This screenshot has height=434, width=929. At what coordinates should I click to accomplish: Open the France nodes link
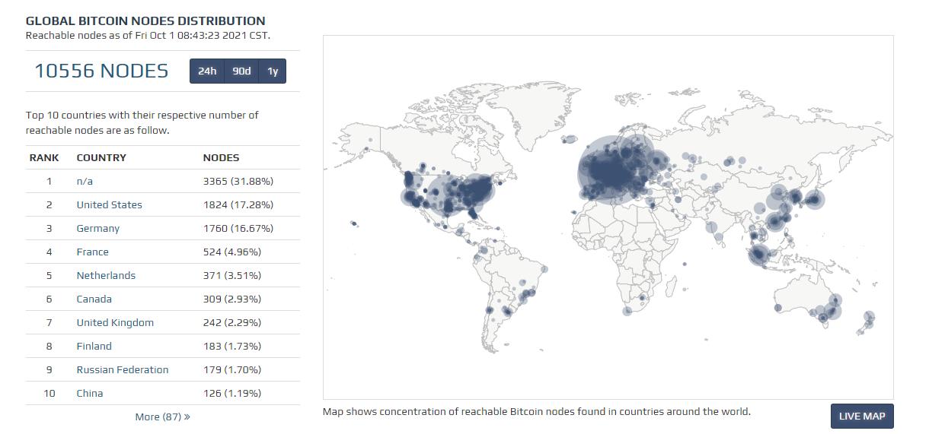[x=92, y=252]
